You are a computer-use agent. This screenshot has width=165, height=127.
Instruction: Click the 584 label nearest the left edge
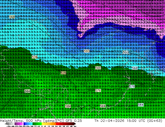click(x=27, y=91)
